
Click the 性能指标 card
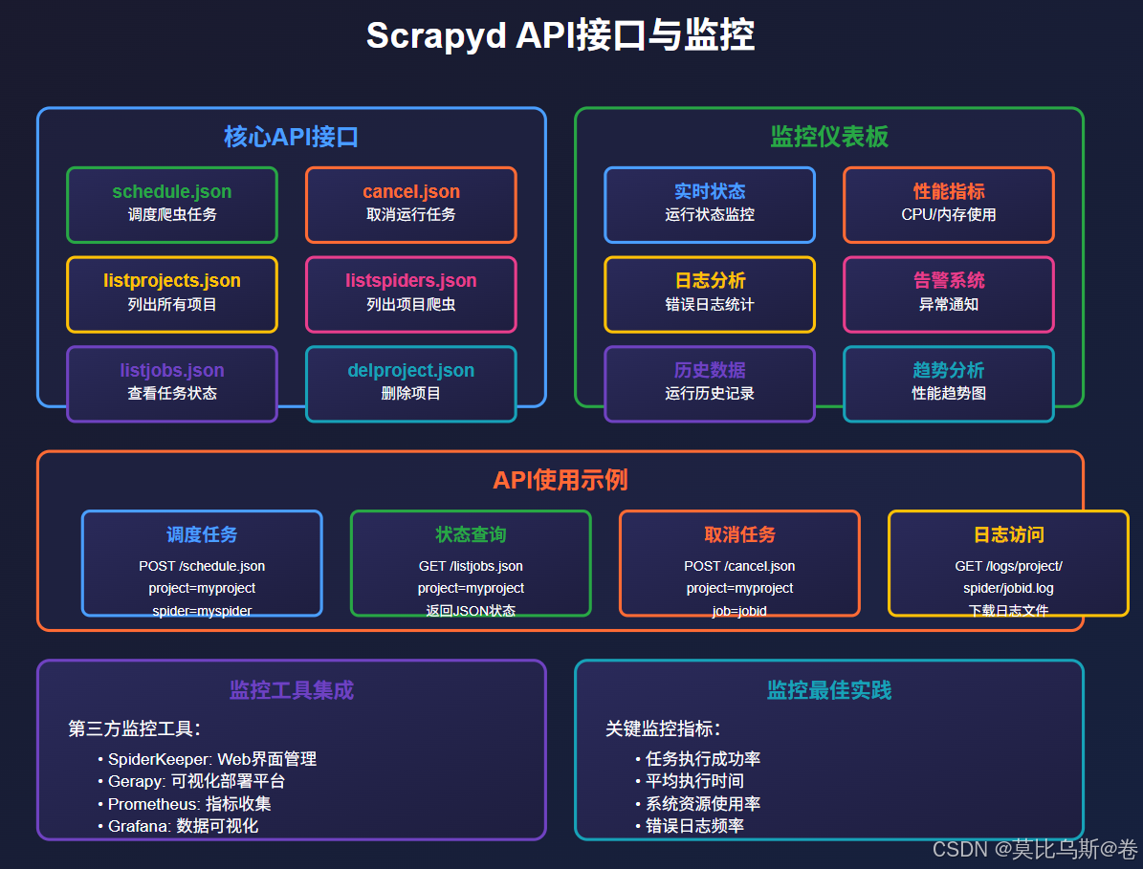coord(949,205)
